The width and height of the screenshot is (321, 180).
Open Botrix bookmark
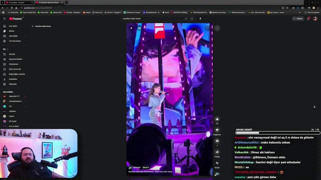(166, 12)
